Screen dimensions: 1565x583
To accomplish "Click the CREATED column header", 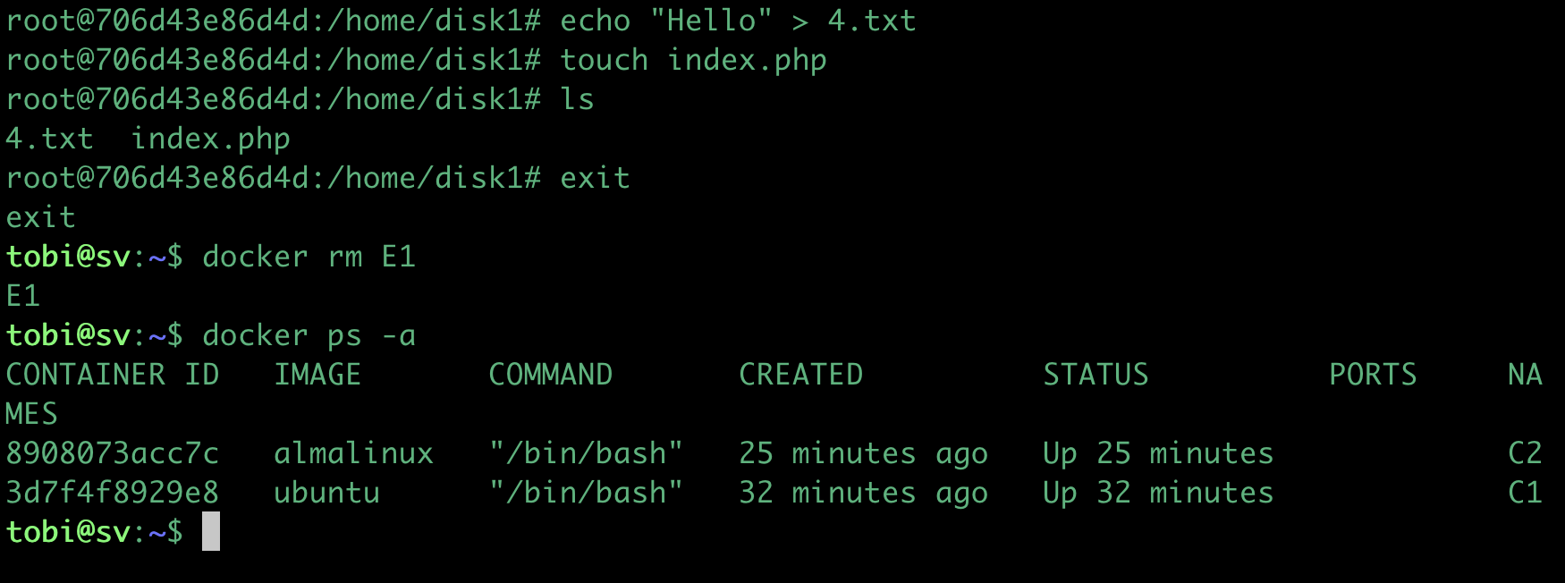I will point(800,375).
